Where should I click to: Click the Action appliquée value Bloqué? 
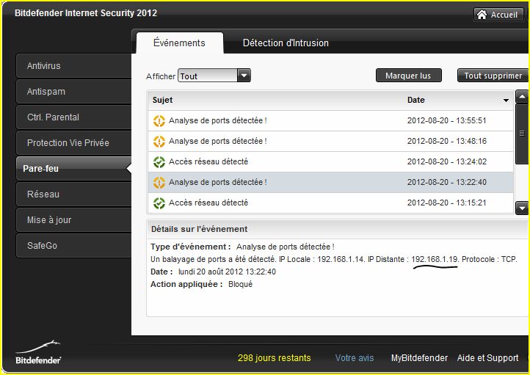point(240,284)
